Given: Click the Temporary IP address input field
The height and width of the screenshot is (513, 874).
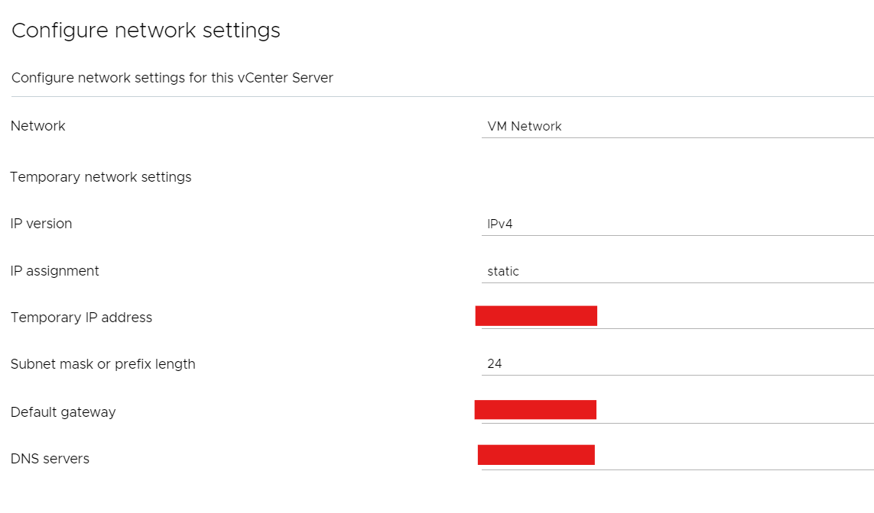Looking at the screenshot, I should click(734, 318).
